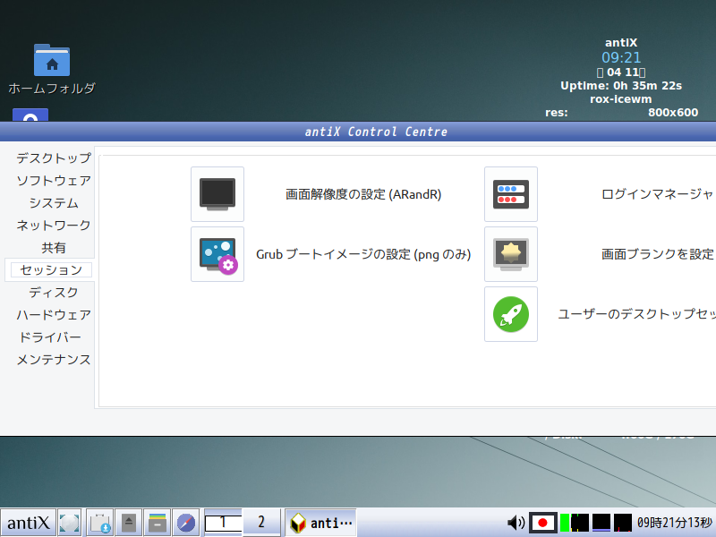Click the eject media taskbar icon
This screenshot has width=716, height=537.
[x=129, y=523]
